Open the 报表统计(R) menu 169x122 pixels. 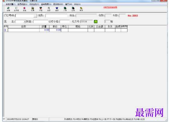click(x=58, y=4)
